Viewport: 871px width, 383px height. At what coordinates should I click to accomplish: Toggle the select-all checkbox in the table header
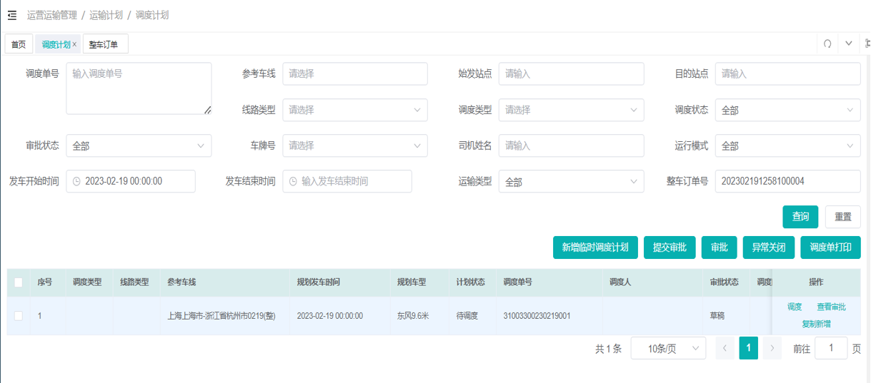pos(19,282)
